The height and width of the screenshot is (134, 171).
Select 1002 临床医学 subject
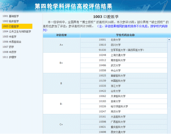tap(11, 21)
